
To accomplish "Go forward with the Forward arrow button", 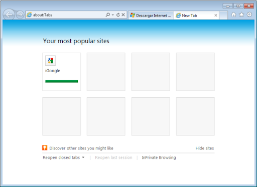I will 20,15.
